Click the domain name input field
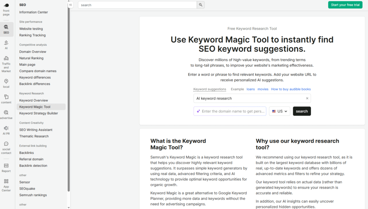 230,111
